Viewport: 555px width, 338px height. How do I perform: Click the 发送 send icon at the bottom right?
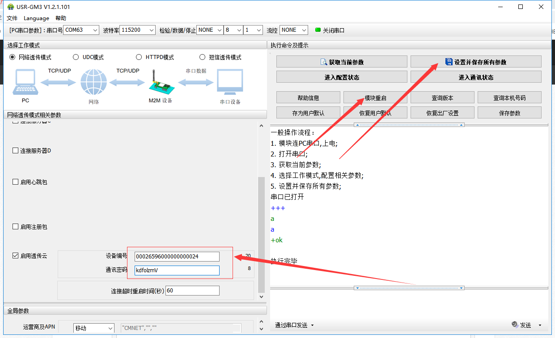pyautogui.click(x=515, y=325)
